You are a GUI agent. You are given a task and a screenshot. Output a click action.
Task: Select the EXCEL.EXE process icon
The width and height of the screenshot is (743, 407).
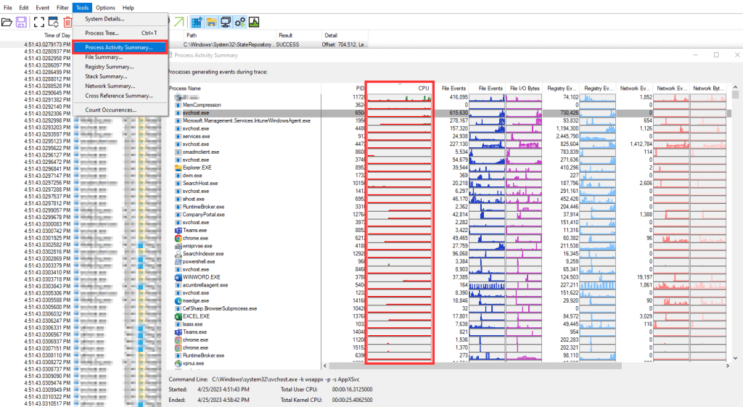pos(178,316)
